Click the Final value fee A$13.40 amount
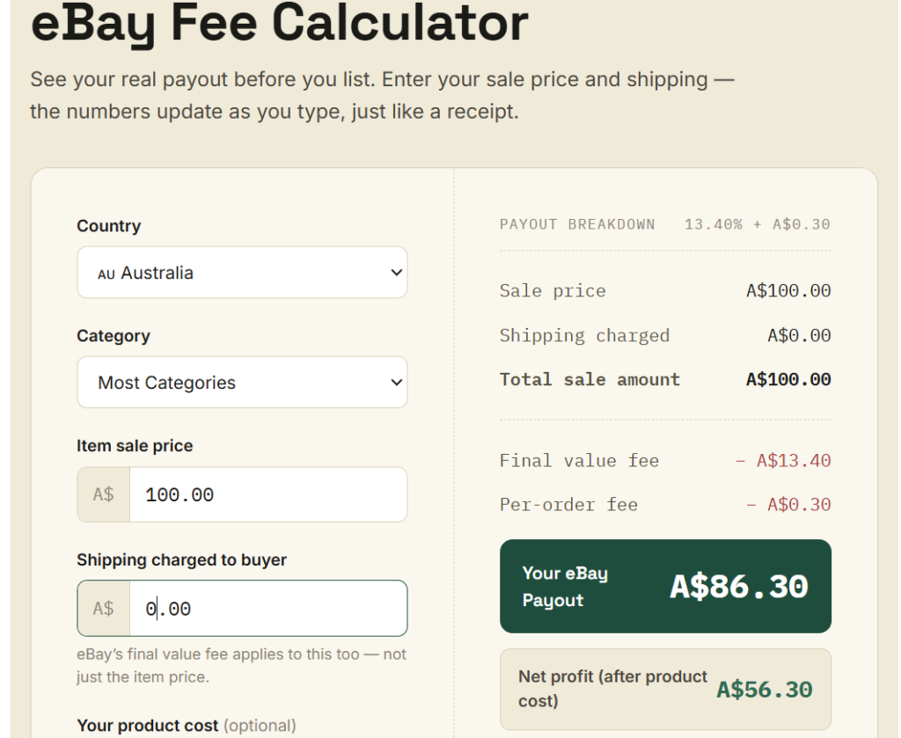The height and width of the screenshot is (738, 901). tap(782, 461)
